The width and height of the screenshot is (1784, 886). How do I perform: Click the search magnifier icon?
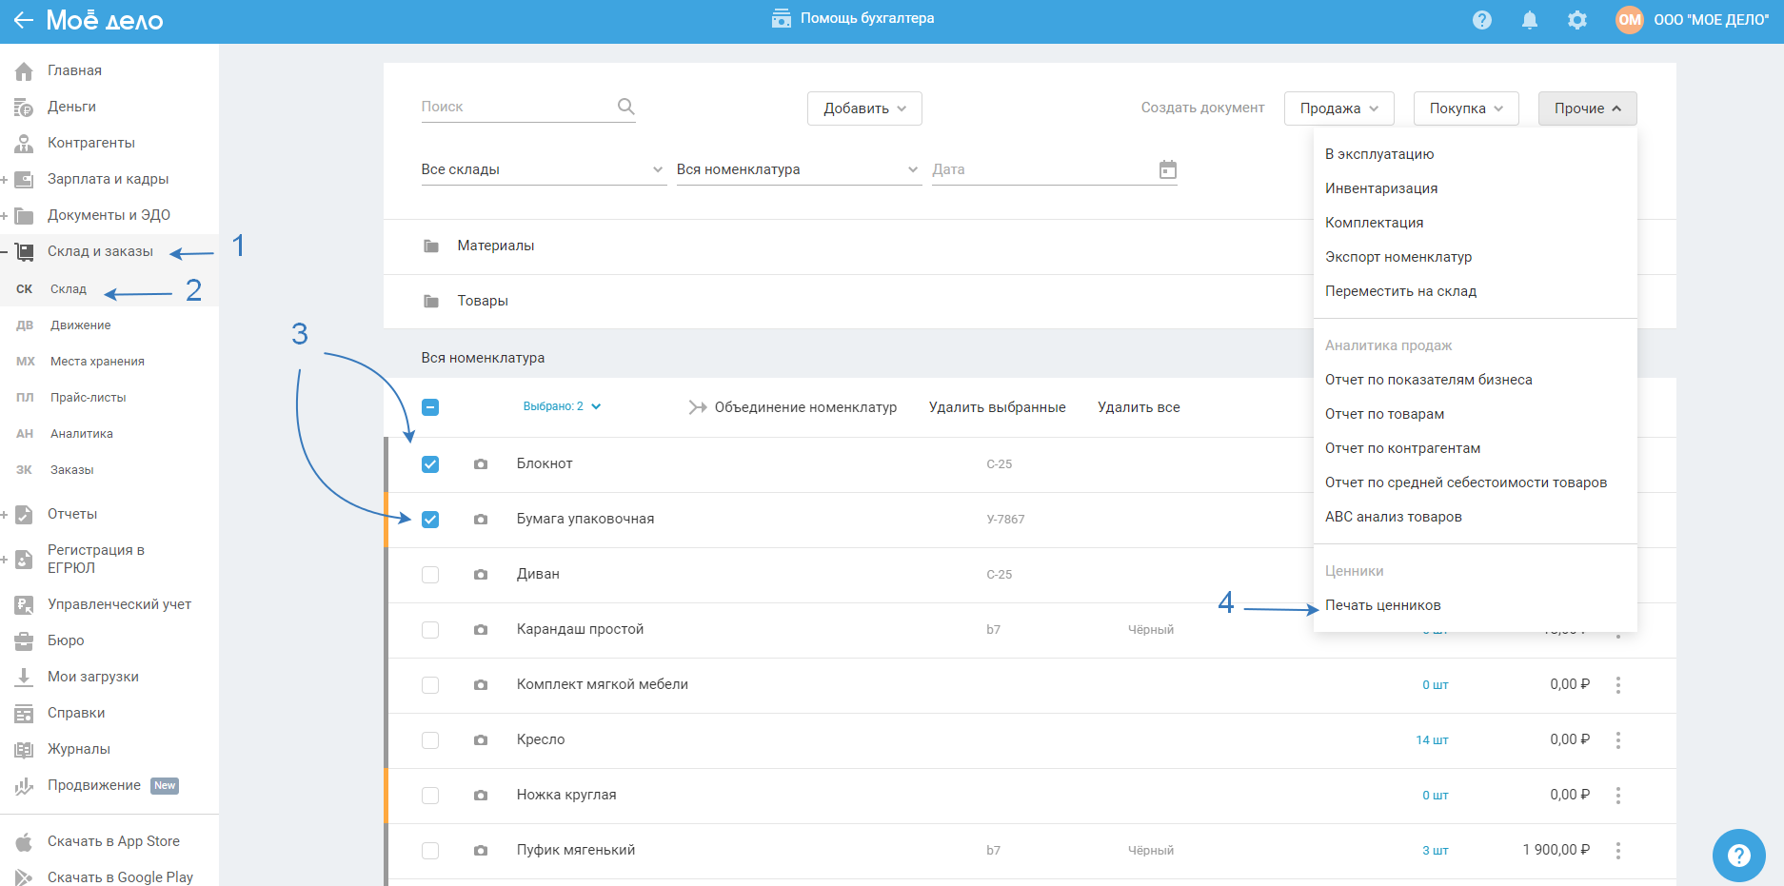pos(625,107)
